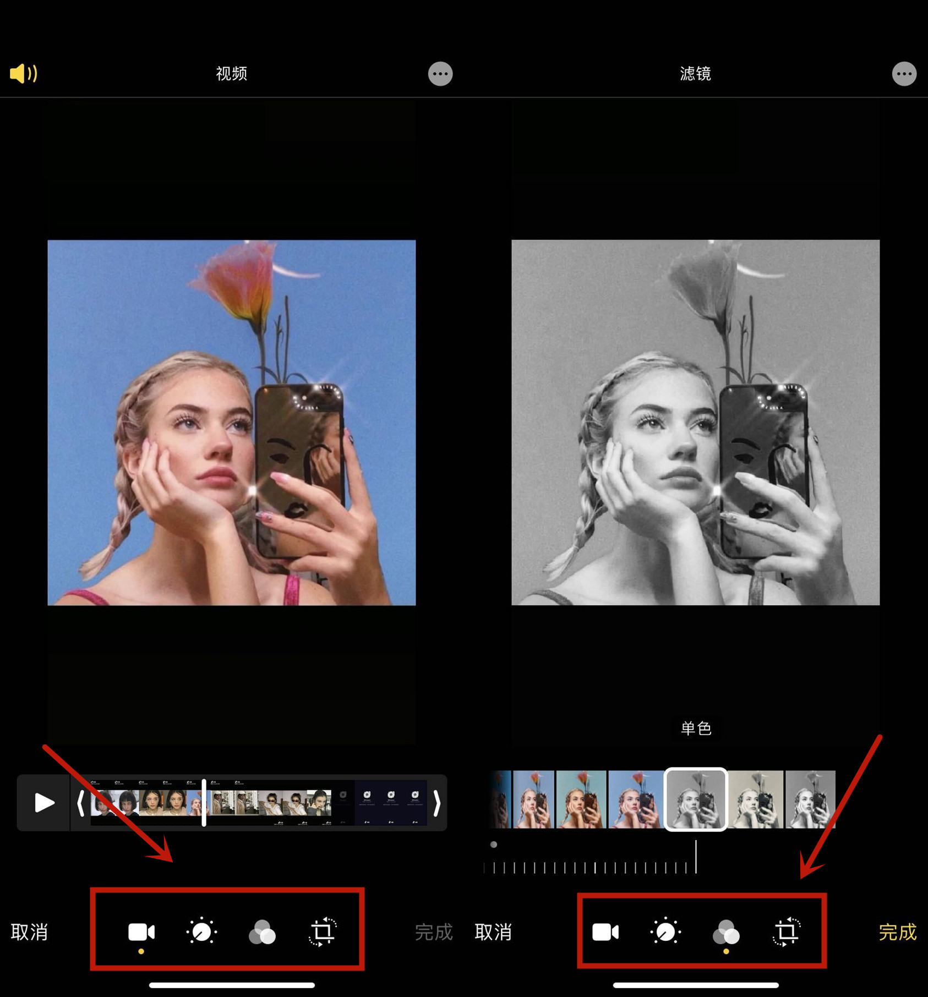The height and width of the screenshot is (997, 928).
Task: Click the left trim handle on the video timeline
Action: click(x=80, y=803)
